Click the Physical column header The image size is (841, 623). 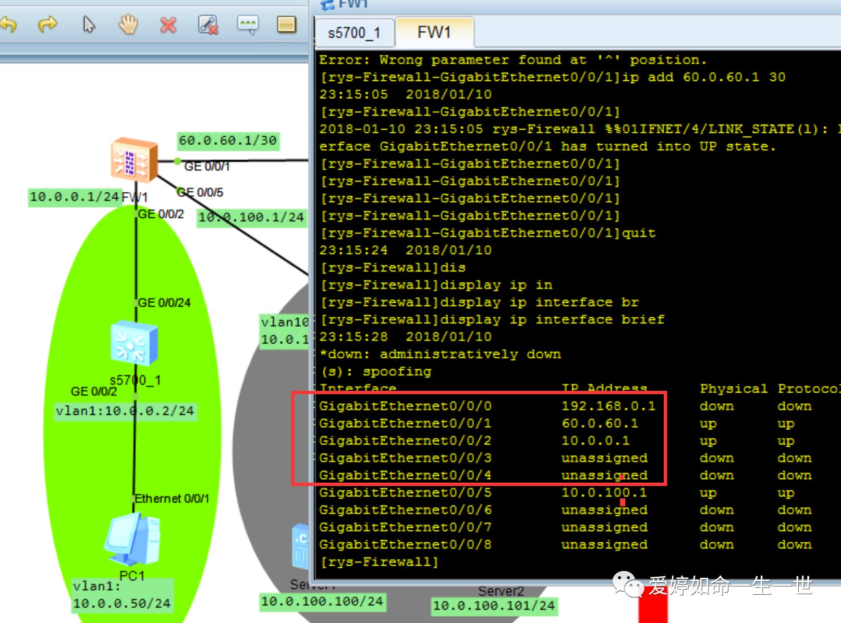733,388
